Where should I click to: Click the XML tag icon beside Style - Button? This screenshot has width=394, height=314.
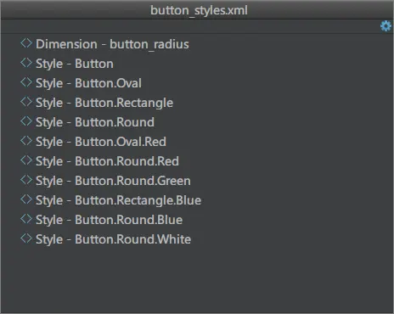26,63
